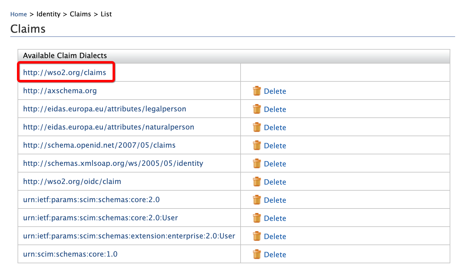Open the scim core:2.0:User dialect
463x279 pixels.
pos(100,218)
